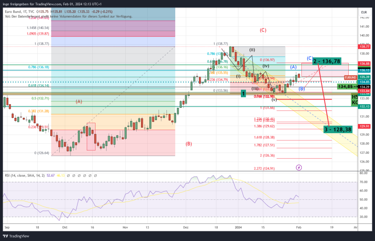This screenshot has width=375, height=241.
Task: Click the green 134,85 arrow label
Action: click(x=348, y=87)
